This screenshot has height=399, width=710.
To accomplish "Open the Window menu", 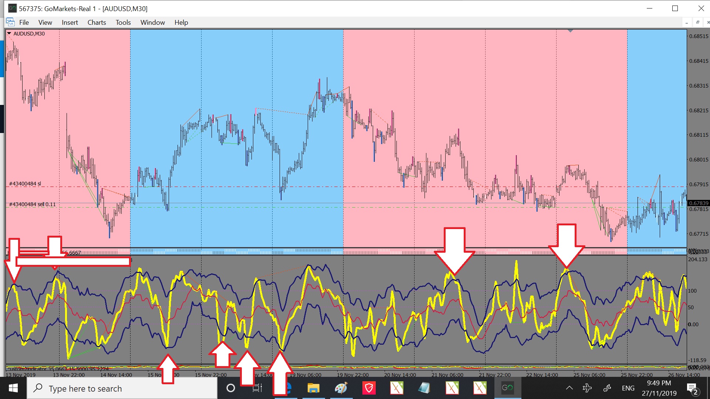I will (x=152, y=23).
